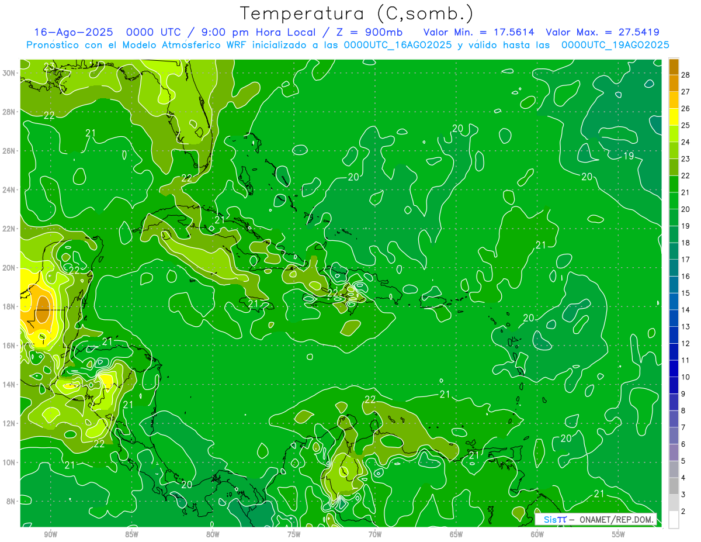Click the "12N" latitude axis label

pos(9,423)
